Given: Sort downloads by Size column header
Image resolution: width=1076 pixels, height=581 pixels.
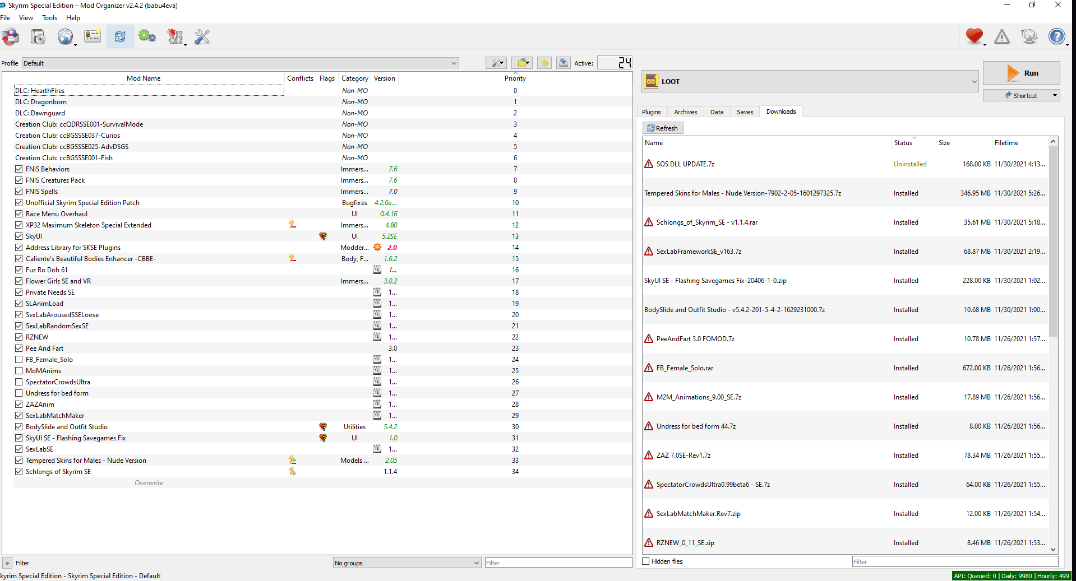Looking at the screenshot, I should click(x=963, y=143).
